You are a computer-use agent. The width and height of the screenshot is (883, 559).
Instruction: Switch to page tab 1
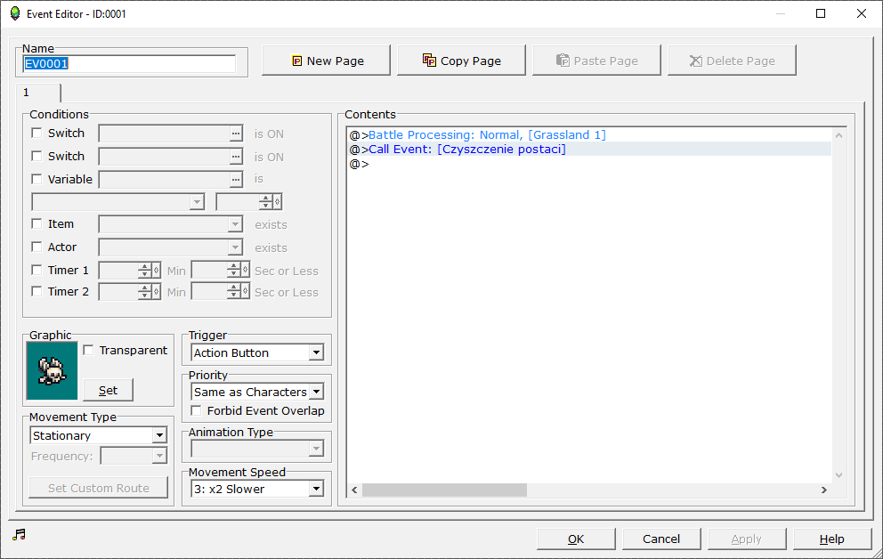37,93
